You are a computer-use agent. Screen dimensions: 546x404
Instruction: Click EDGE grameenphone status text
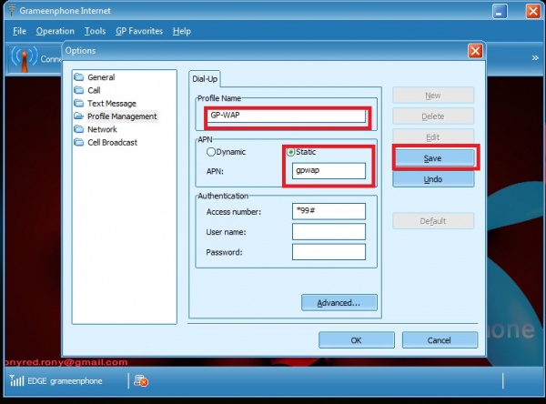[x=65, y=381]
